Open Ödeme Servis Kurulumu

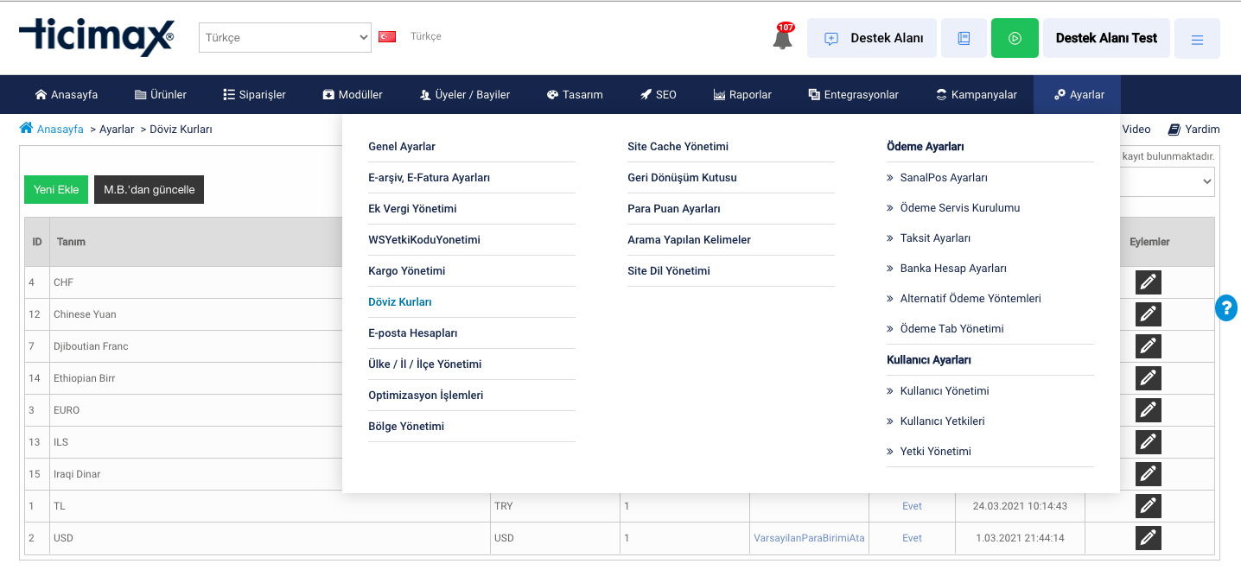pyautogui.click(x=960, y=208)
